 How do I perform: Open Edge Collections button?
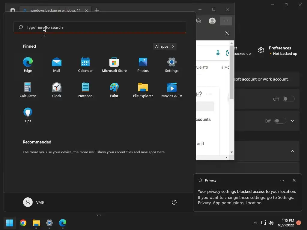tap(199, 21)
